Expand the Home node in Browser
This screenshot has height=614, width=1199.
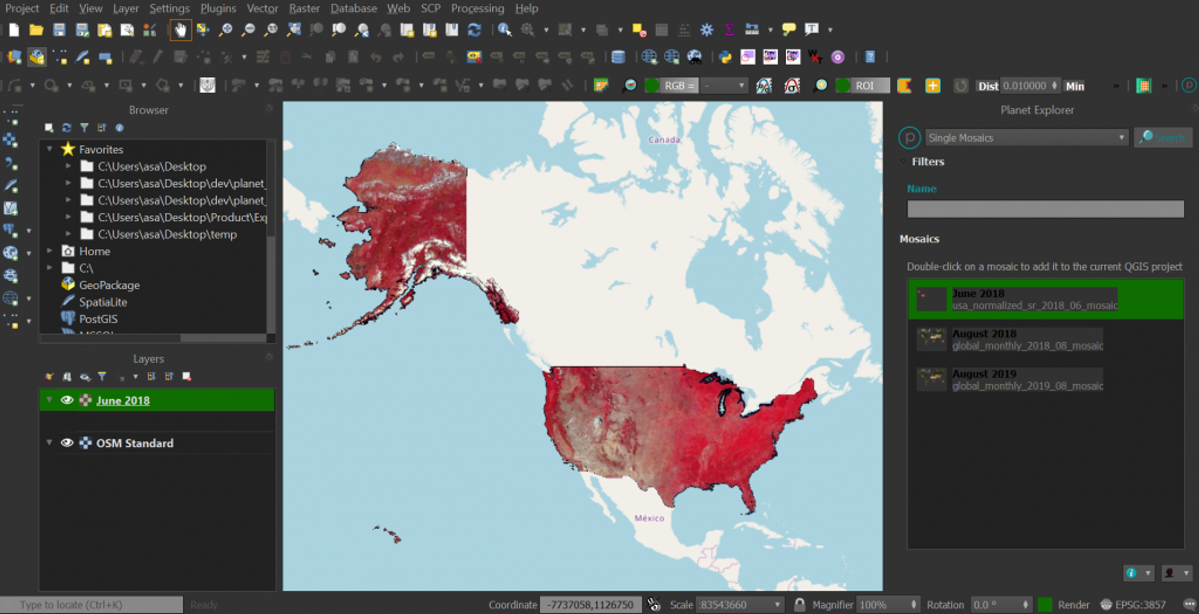[x=50, y=251]
